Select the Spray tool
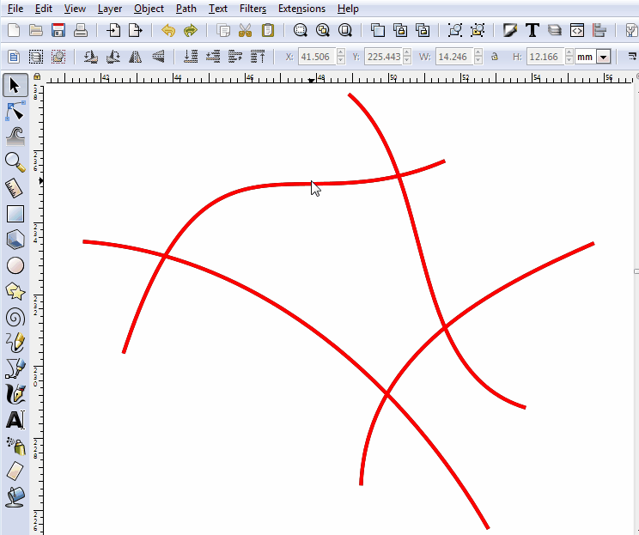 [15, 447]
